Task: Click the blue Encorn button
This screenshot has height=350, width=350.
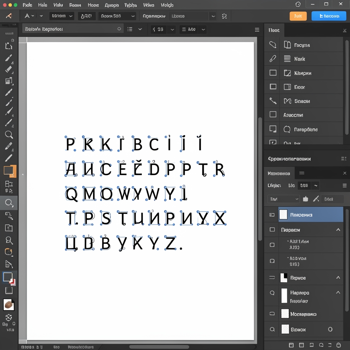Action: tap(329, 16)
